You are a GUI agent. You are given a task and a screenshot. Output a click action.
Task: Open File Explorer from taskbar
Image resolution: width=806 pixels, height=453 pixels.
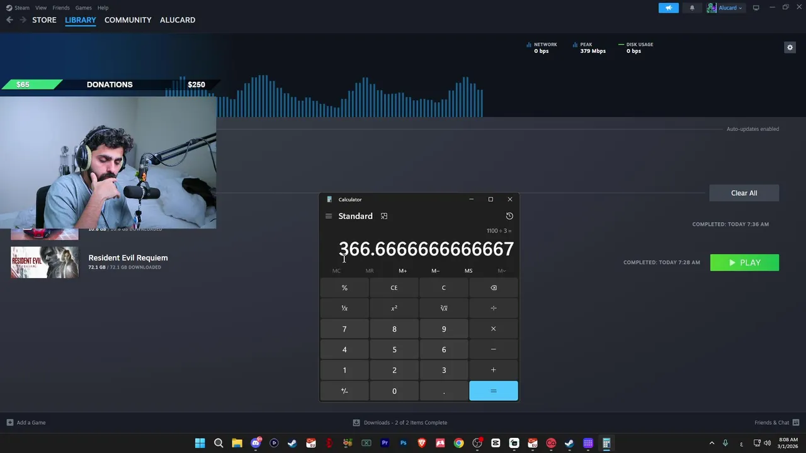click(x=237, y=444)
